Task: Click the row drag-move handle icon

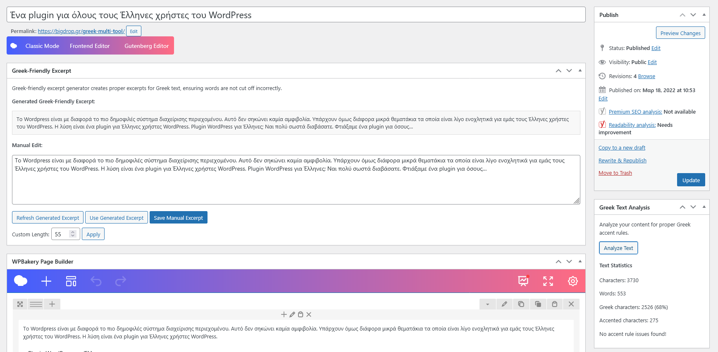Action: [x=20, y=304]
